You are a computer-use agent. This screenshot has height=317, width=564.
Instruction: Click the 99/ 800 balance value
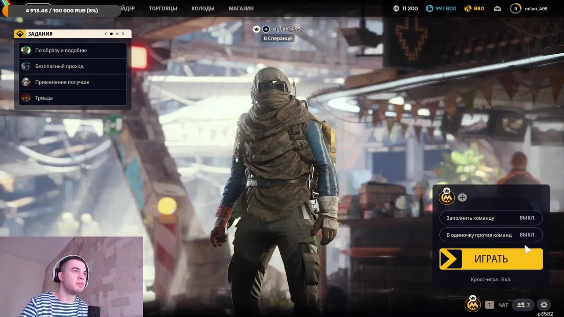446,8
